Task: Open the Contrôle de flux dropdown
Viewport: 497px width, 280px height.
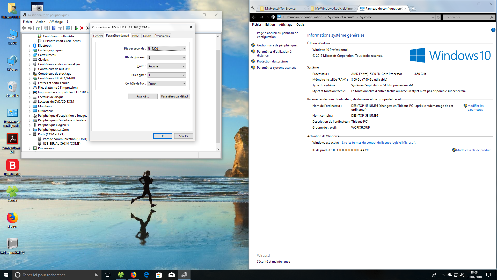Action: (184, 84)
